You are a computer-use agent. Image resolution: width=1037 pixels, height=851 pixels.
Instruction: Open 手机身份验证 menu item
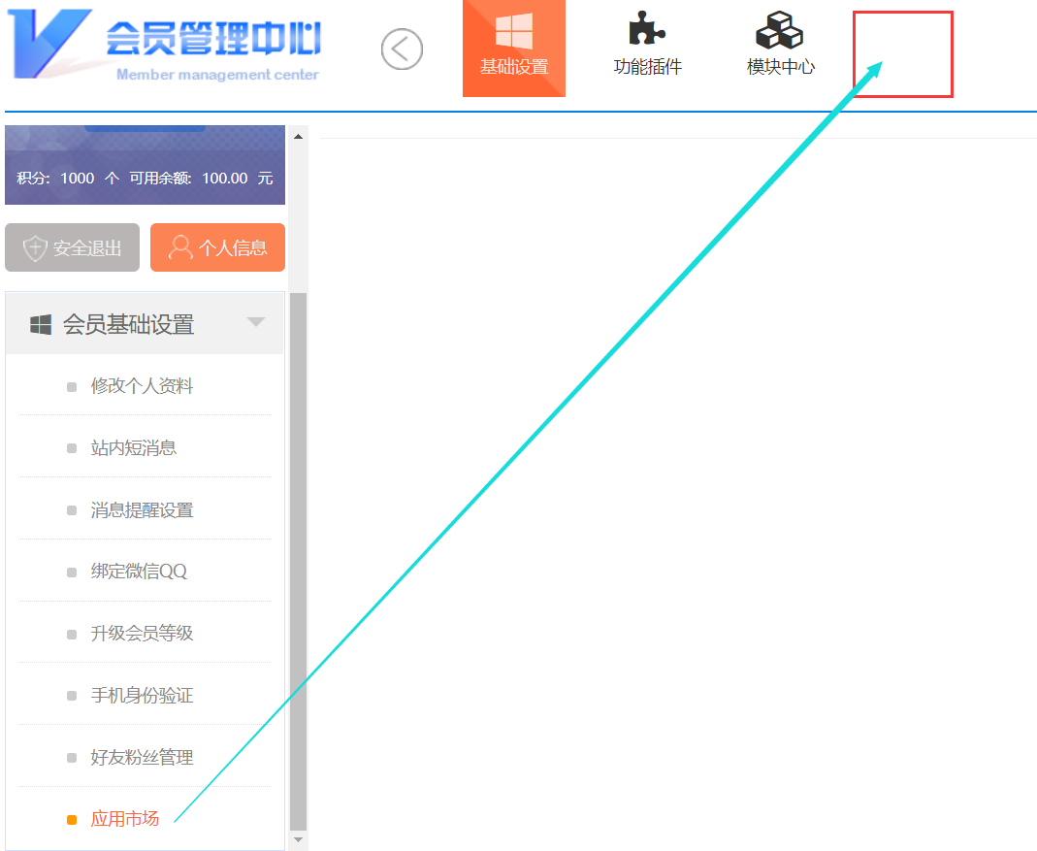(142, 696)
